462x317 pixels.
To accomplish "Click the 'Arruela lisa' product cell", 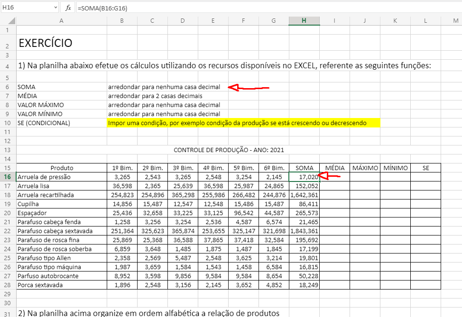I will tap(62, 186).
